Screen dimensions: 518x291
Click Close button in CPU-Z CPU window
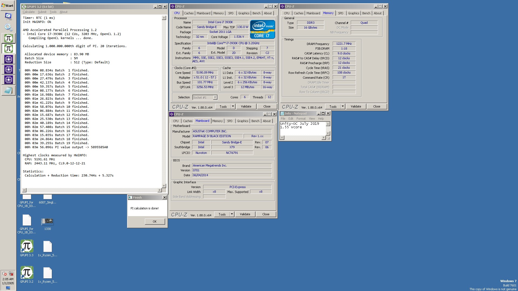[267, 106]
